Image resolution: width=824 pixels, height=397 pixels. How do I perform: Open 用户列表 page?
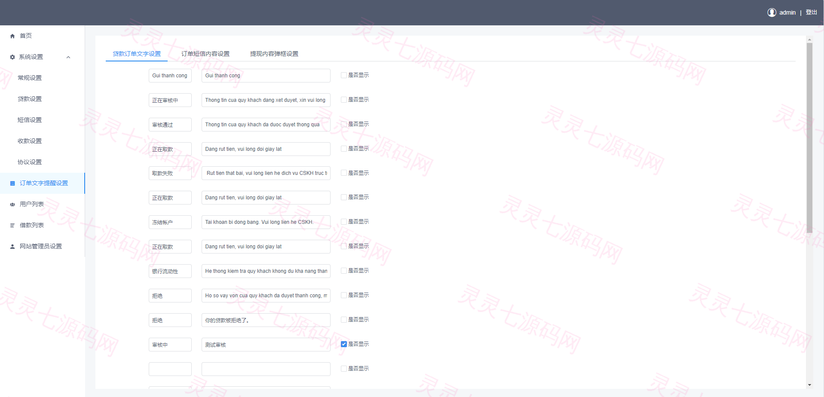pos(32,204)
